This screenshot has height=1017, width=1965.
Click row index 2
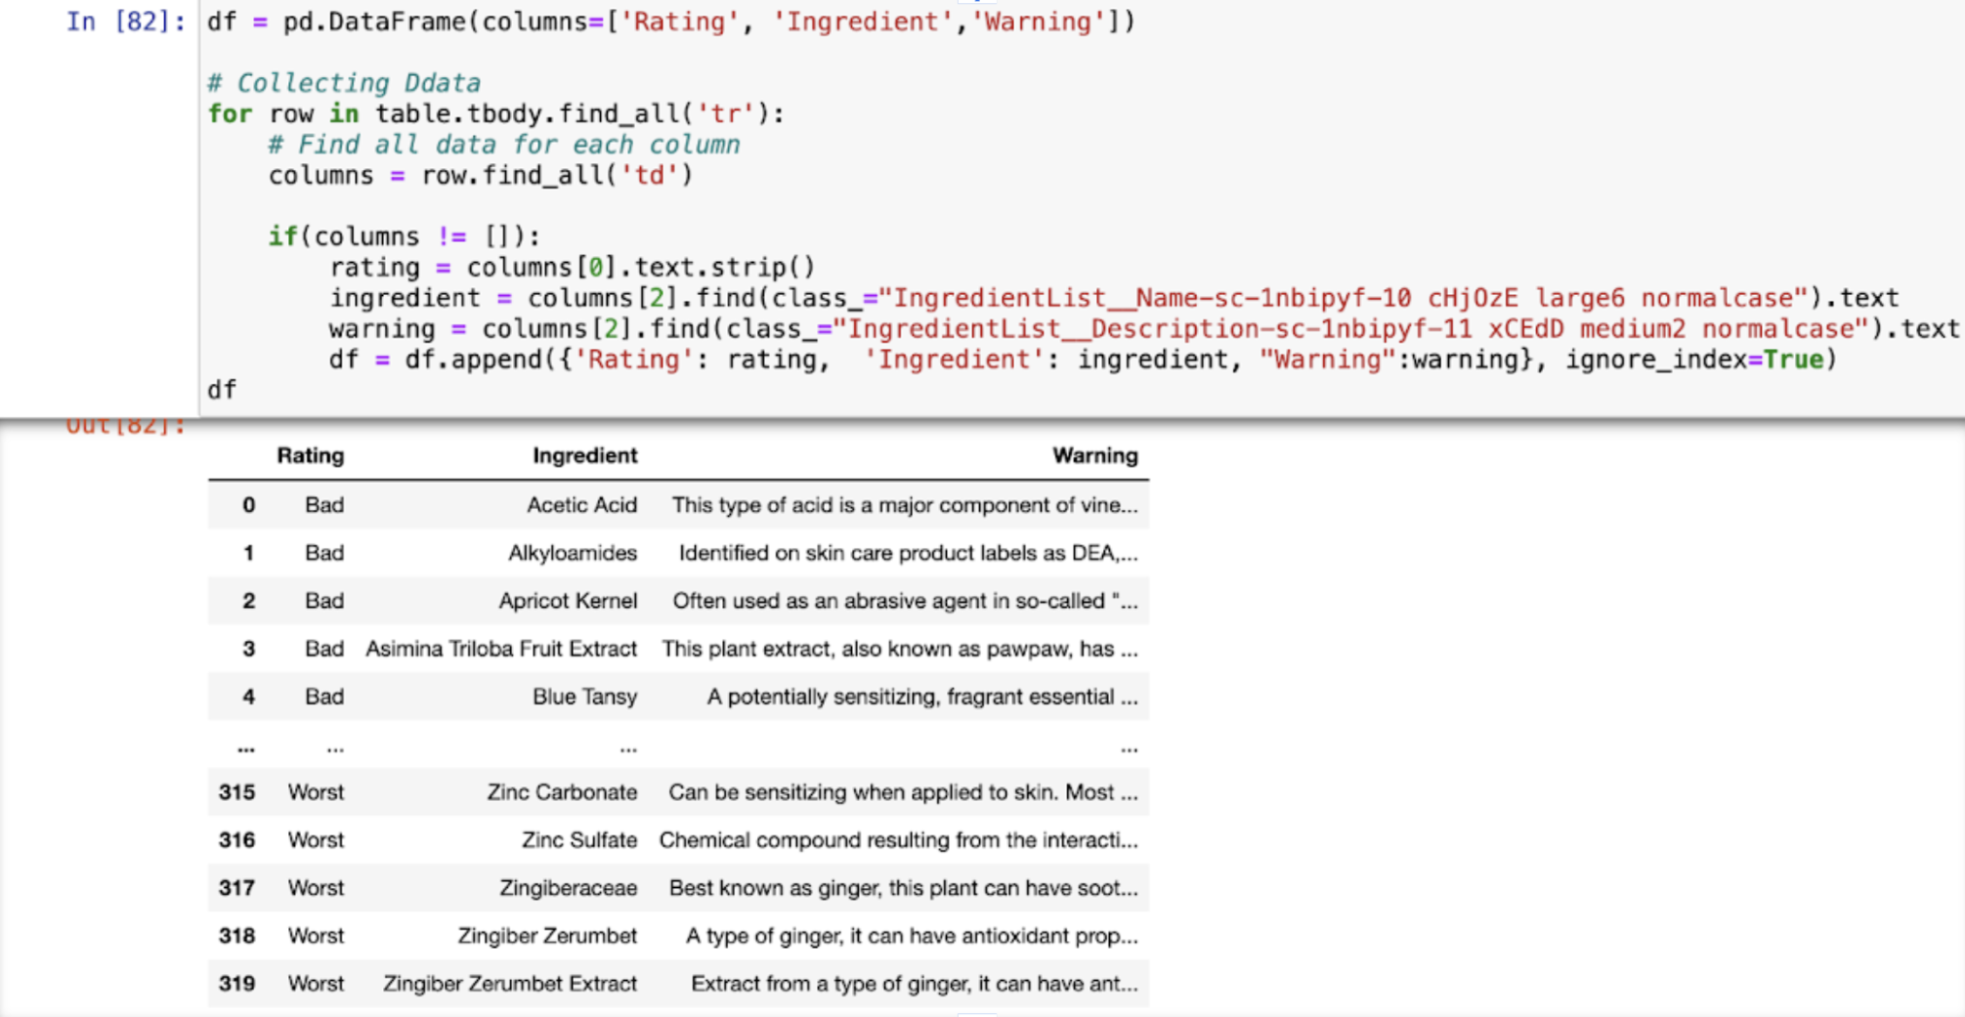click(x=248, y=601)
